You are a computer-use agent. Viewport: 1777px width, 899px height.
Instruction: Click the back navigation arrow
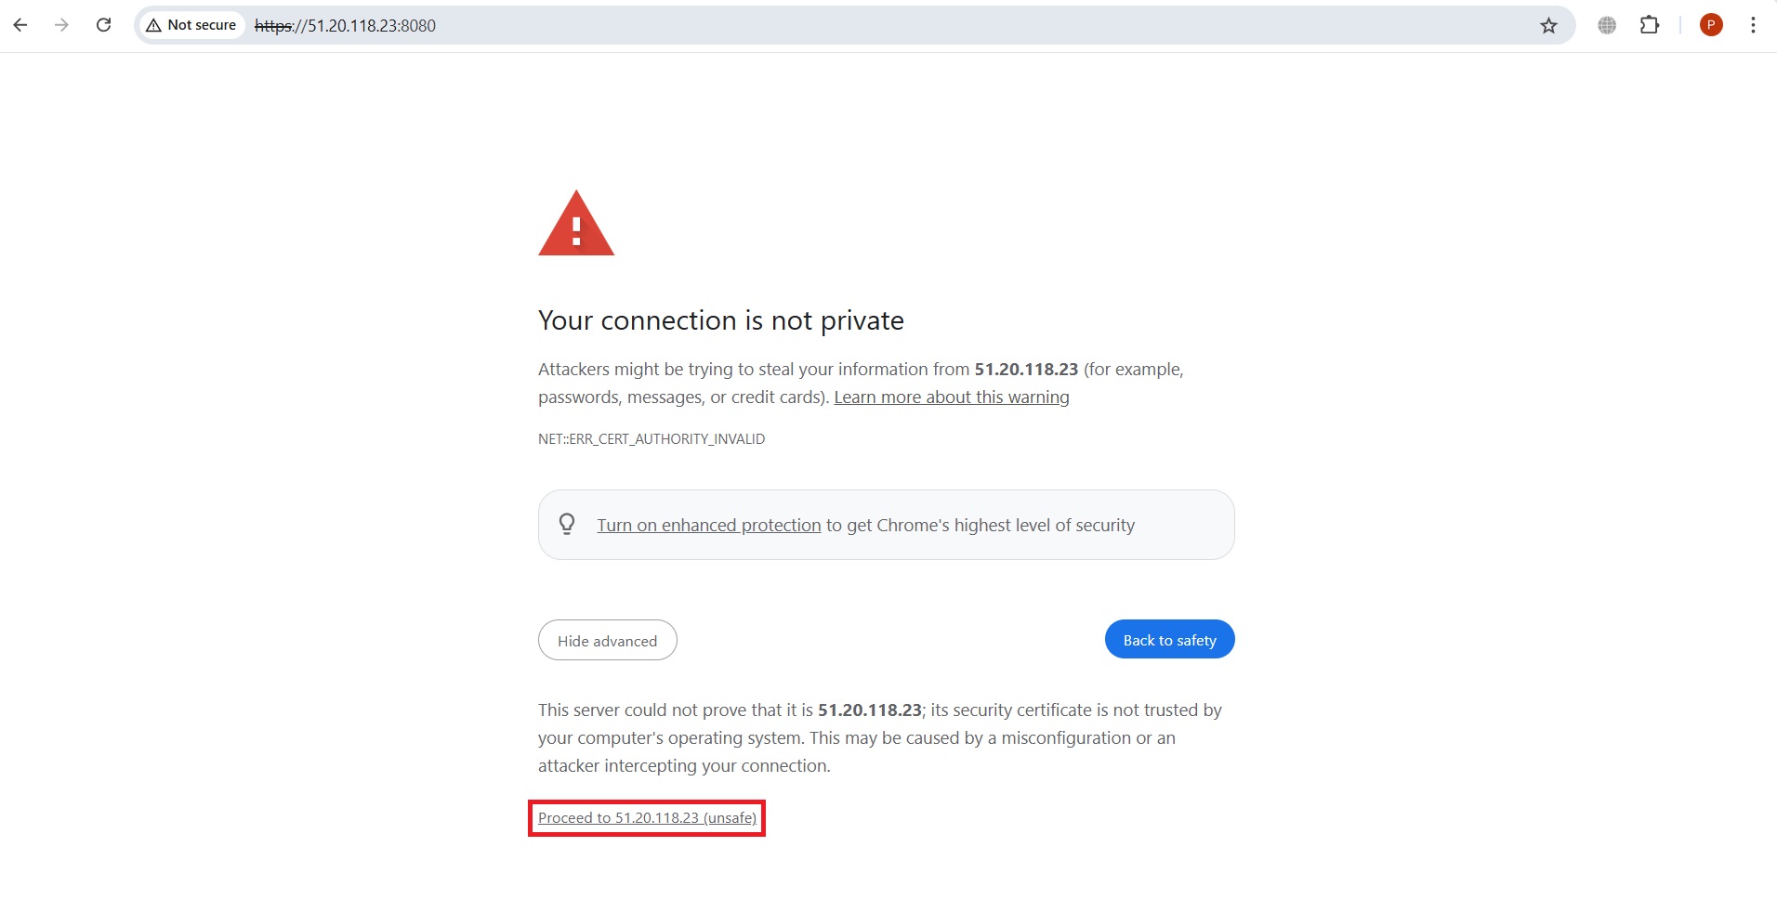[x=20, y=25]
